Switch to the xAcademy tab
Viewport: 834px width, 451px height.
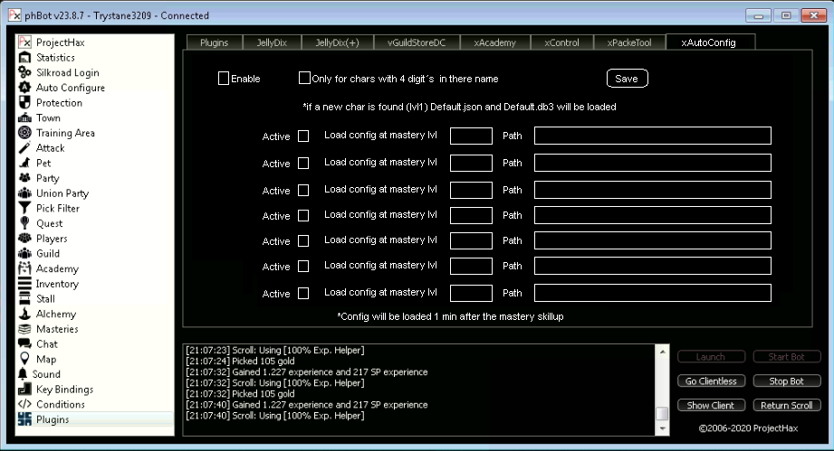pyautogui.click(x=494, y=42)
